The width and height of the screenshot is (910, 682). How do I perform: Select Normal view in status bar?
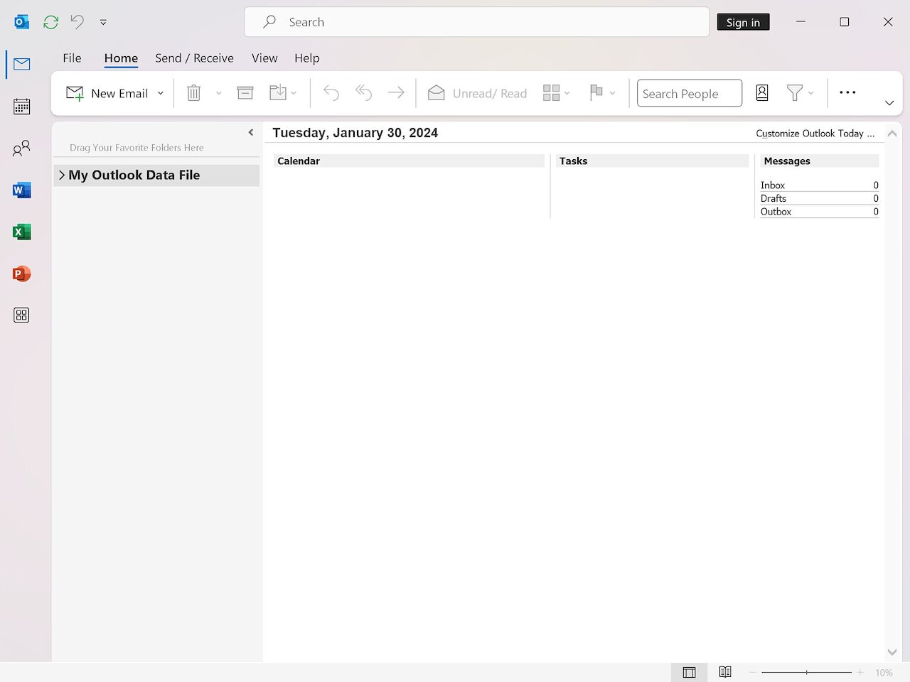click(x=689, y=672)
